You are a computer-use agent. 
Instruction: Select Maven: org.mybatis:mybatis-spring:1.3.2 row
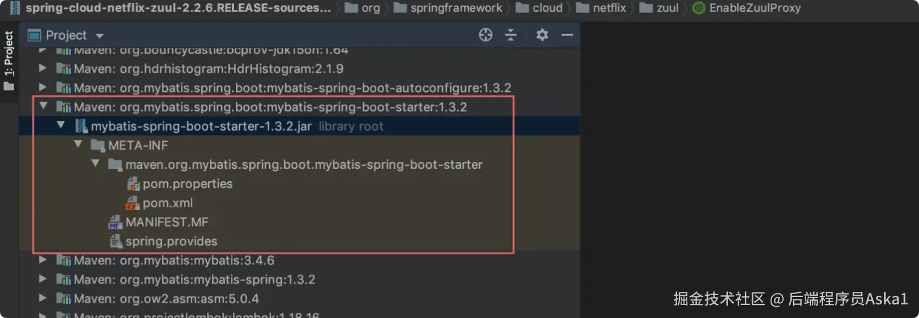click(300, 279)
